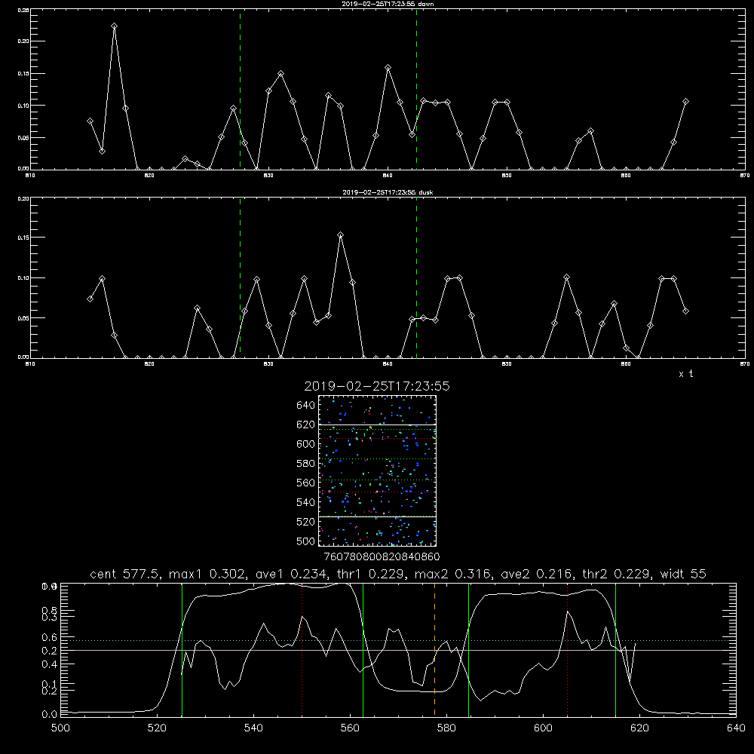Screen dimensions: 754x754
Task: Click the 'cent 577.5' value in header
Action: (x=127, y=574)
